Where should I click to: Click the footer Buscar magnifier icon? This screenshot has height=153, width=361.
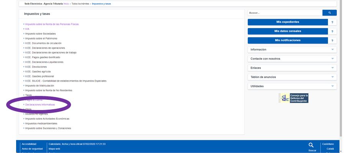coord(311,145)
